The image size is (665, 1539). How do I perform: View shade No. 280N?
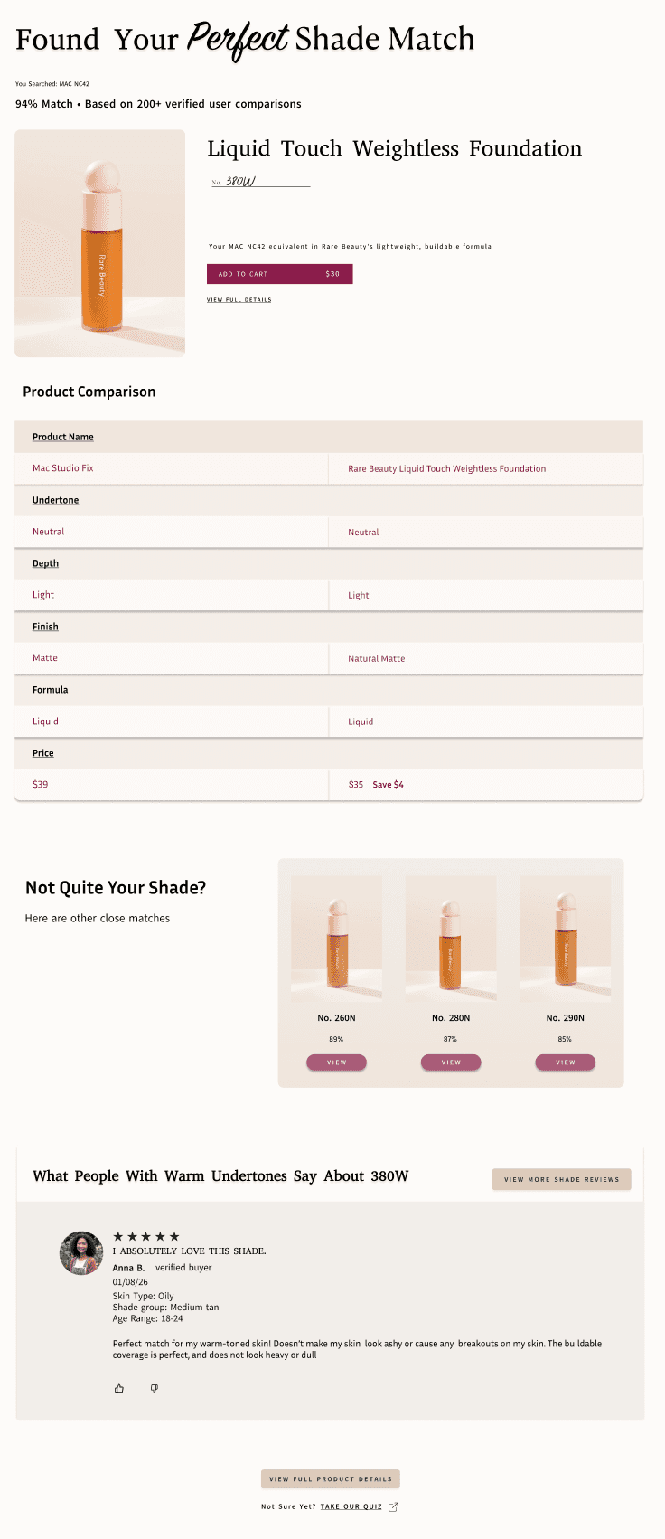coord(451,1062)
